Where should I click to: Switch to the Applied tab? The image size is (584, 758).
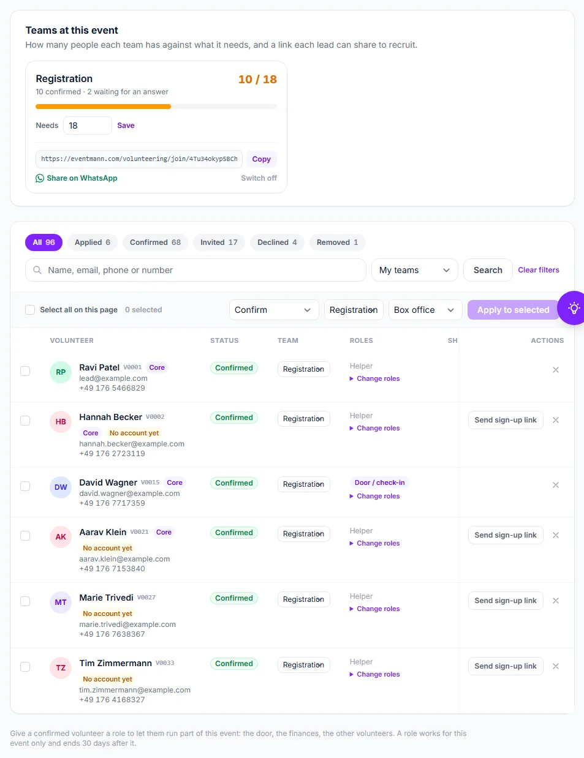tap(93, 242)
